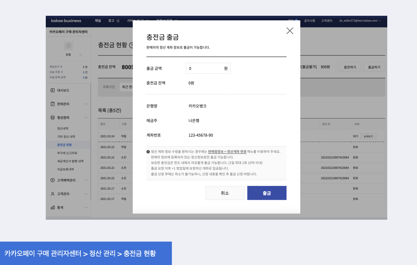Expand the 통계 chevron
This screenshot has height=265, width=417.
[x=86, y=208]
